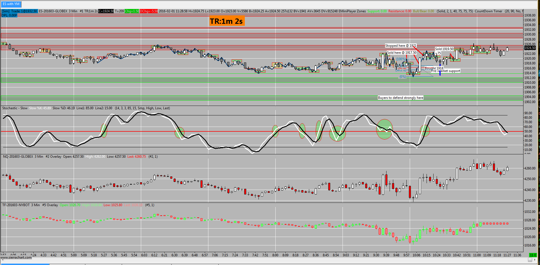Click the 'CountDown Timer' study name
Screen dimensions: 540x265
pyautogui.click(x=488, y=11)
